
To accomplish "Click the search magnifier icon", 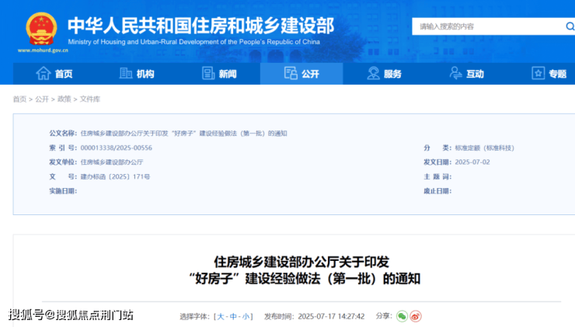I will coord(570,26).
